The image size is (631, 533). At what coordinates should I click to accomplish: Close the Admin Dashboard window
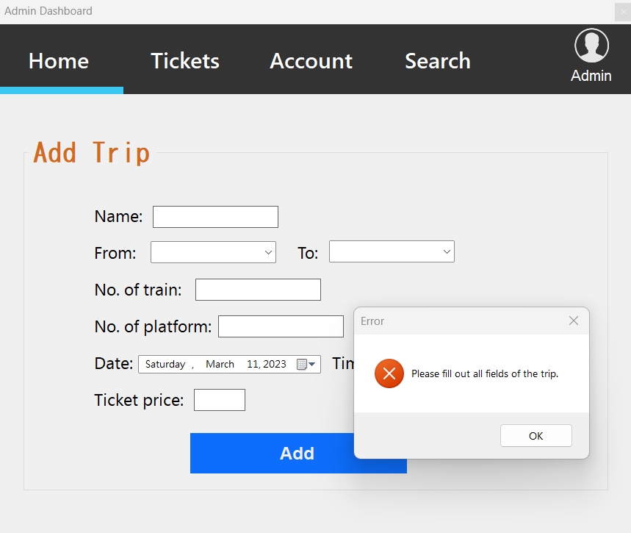624,11
